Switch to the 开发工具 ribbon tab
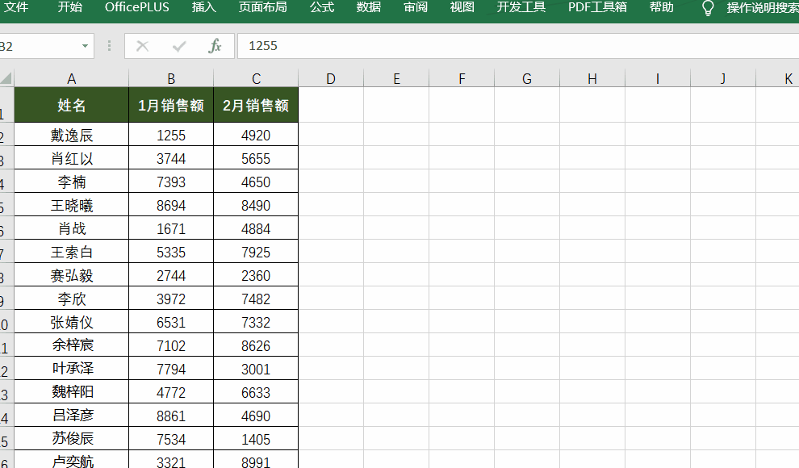Viewport: 799px width, 468px height. coord(521,7)
